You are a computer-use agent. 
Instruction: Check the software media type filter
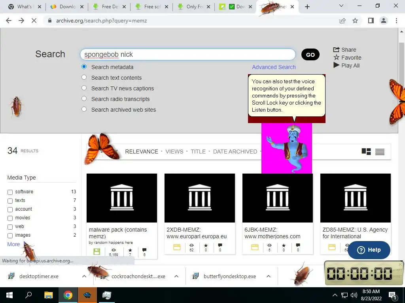pos(10,192)
